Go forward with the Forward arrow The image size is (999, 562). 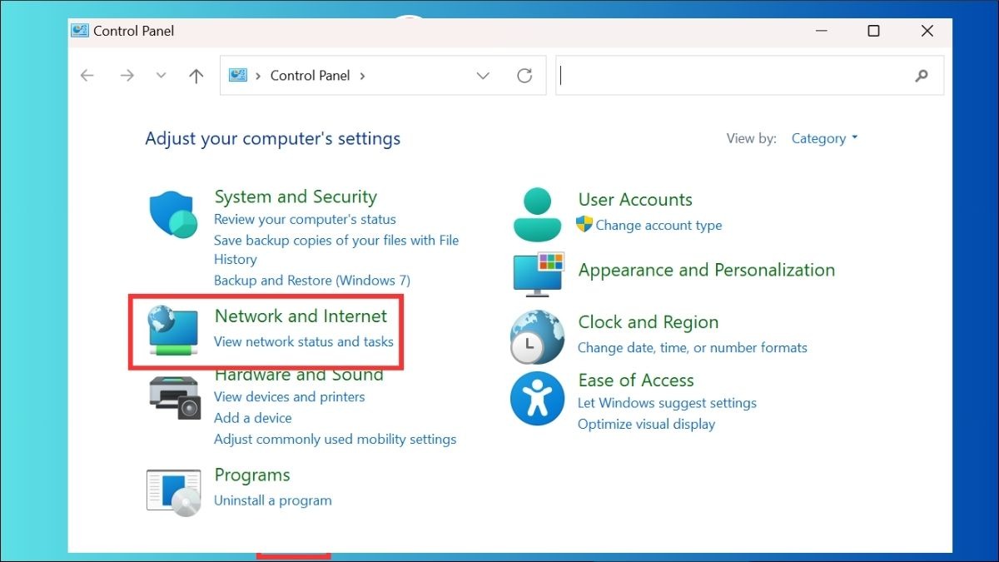127,76
